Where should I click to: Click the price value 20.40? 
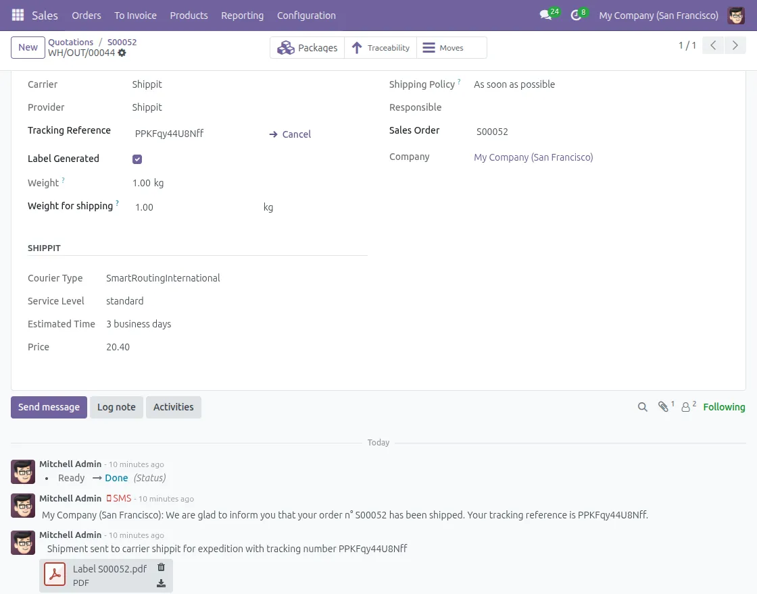[x=118, y=347]
